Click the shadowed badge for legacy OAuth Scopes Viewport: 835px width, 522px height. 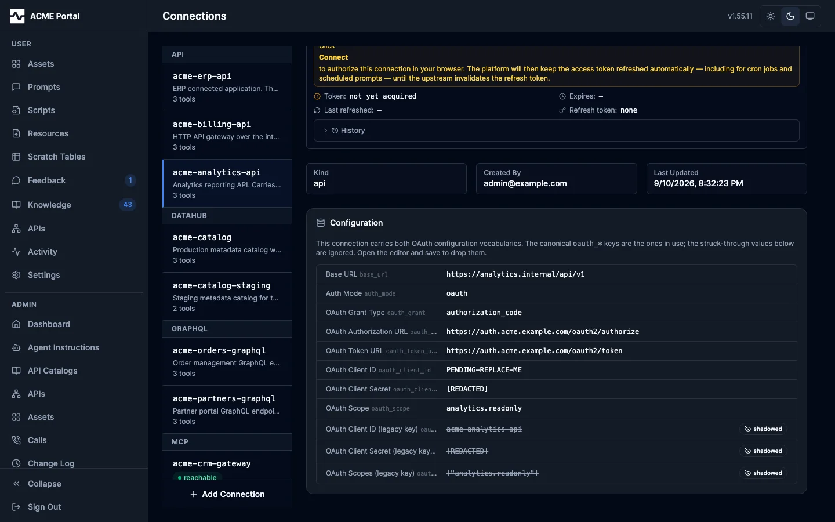click(x=764, y=473)
